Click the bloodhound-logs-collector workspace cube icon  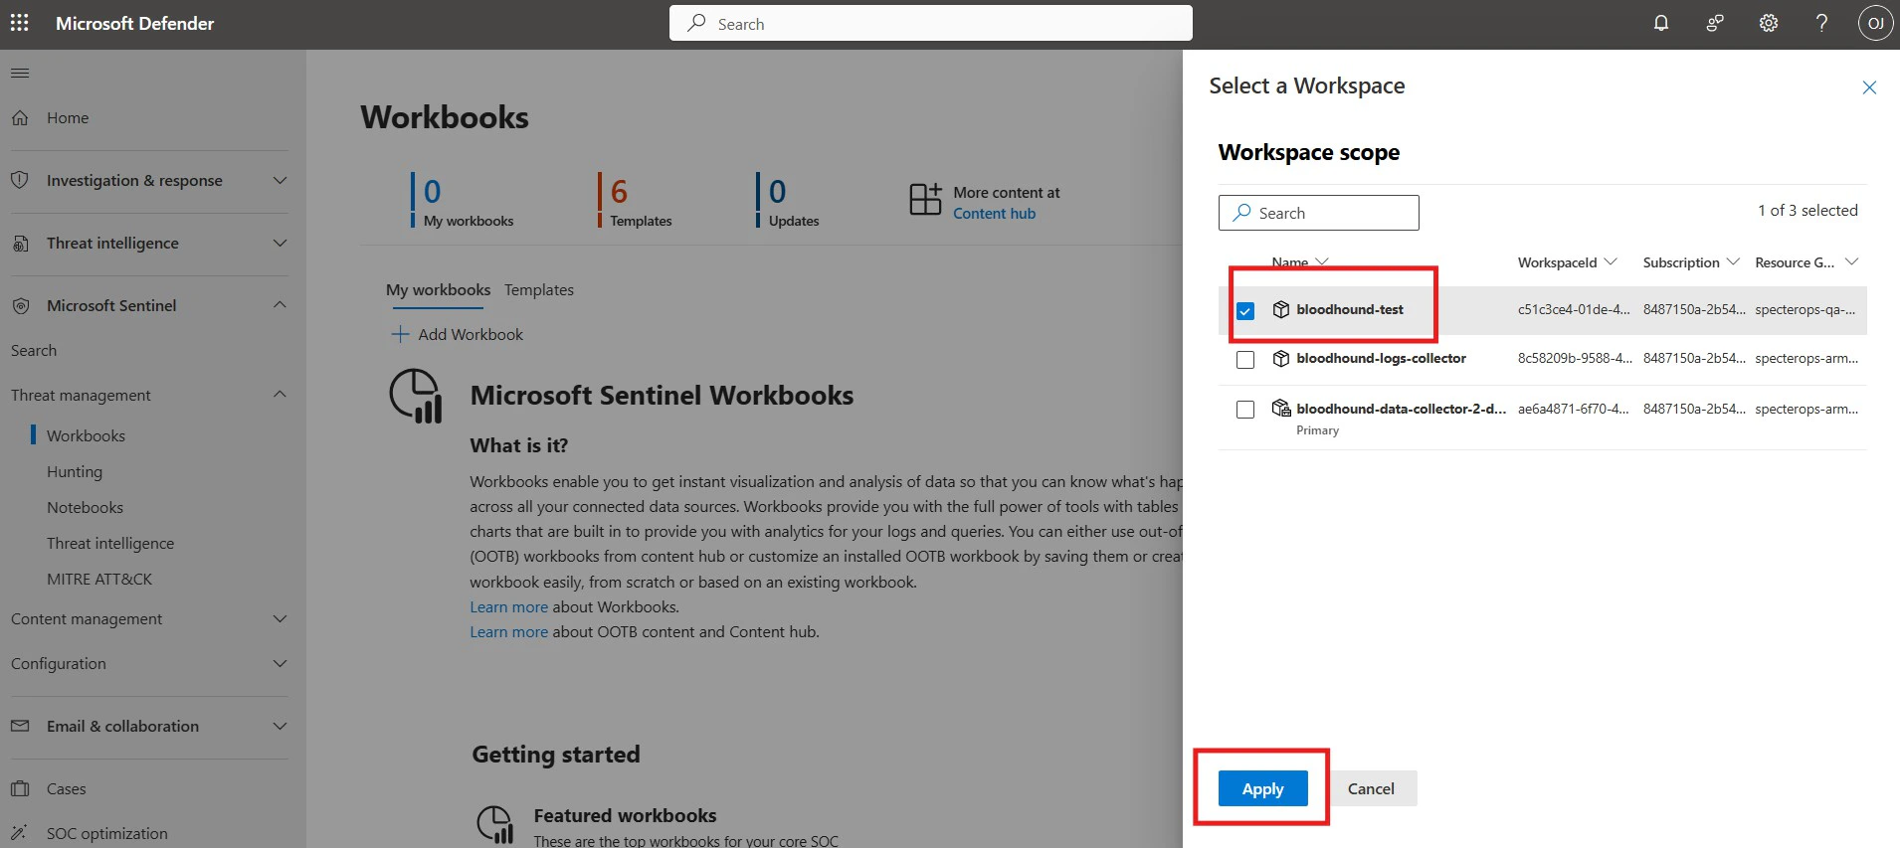point(1281,358)
